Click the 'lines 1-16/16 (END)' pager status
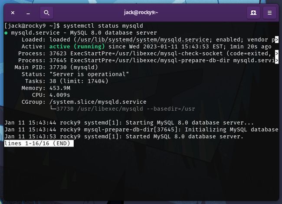 pos(39,143)
